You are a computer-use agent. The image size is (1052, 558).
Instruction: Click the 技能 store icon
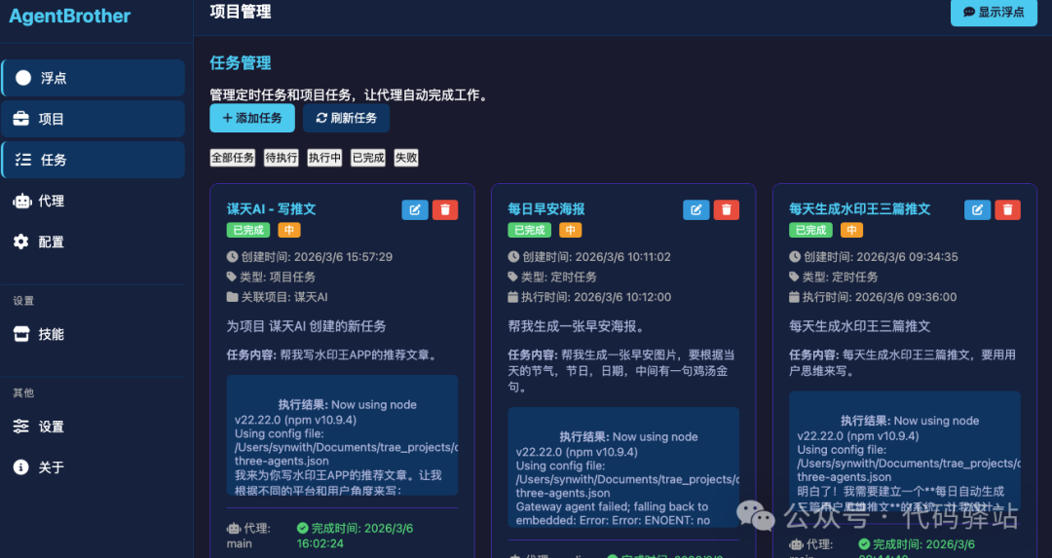coord(21,334)
